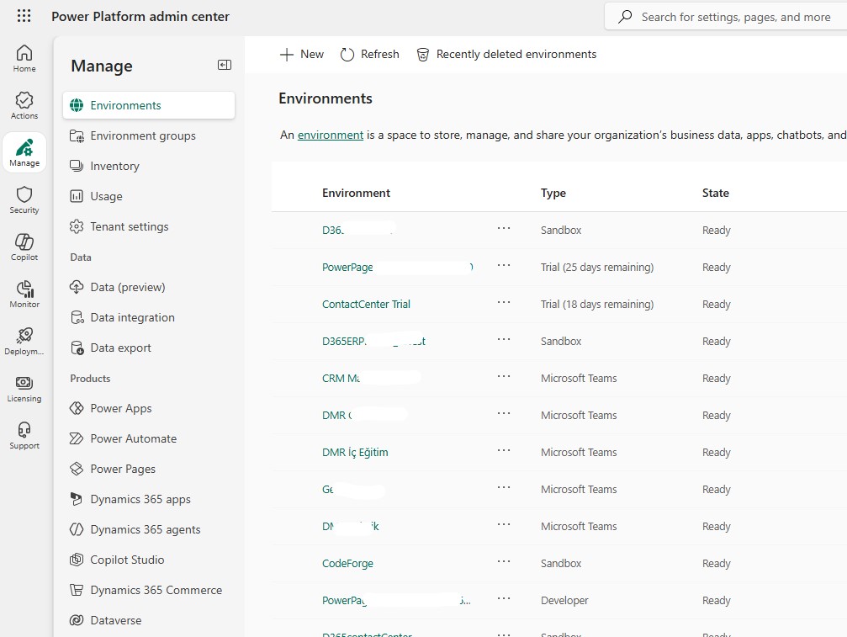Sort by the State column header
Image resolution: width=847 pixels, height=637 pixels.
(x=715, y=193)
